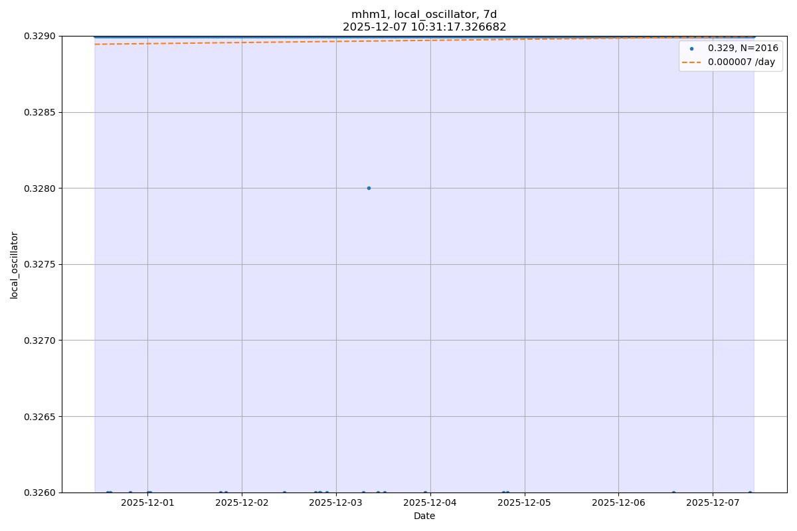Screen dimensions: 797x531
Task: Click the 2025-12-03 x-axis tick label
Action: (x=336, y=503)
